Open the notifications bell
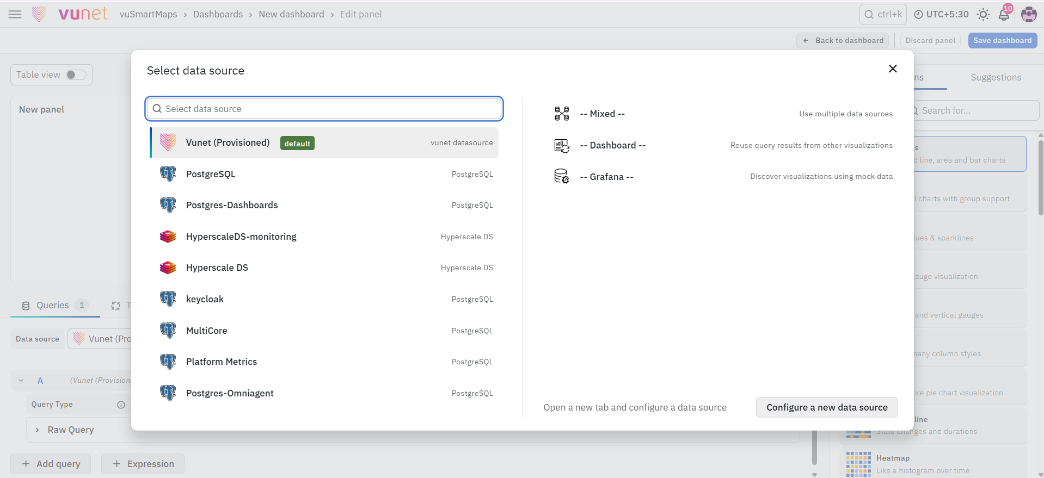Viewport: 1044px width, 478px height. coord(1004,14)
